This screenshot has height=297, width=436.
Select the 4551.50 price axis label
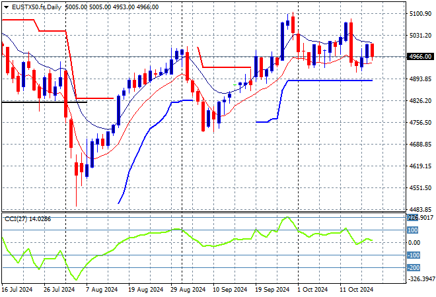point(420,188)
